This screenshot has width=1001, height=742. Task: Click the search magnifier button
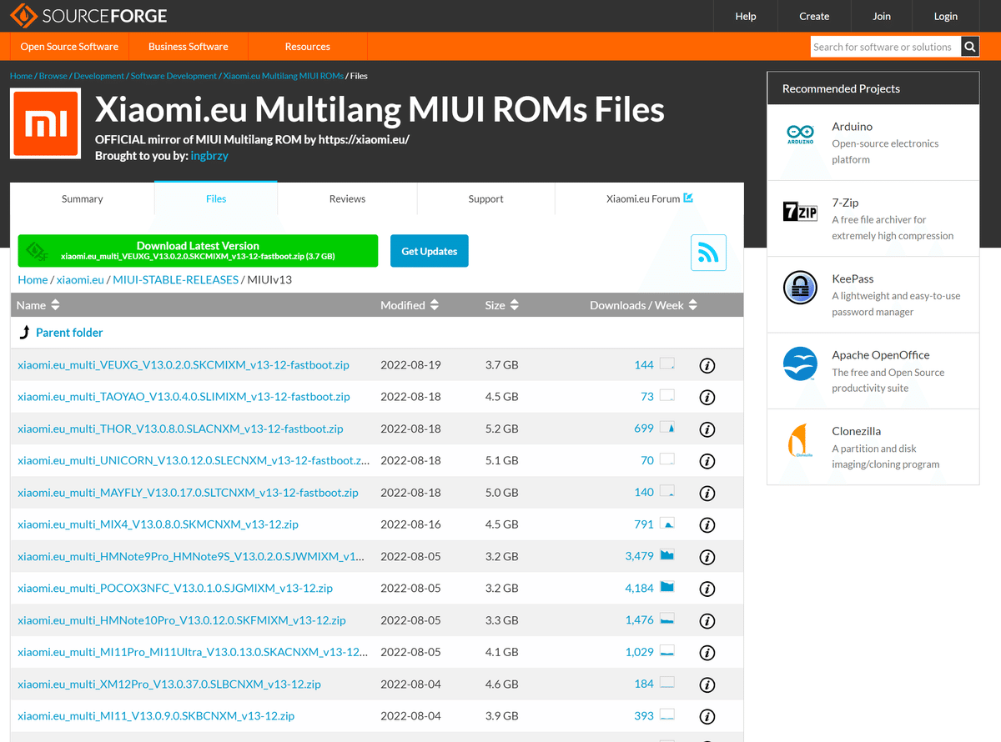(x=970, y=47)
